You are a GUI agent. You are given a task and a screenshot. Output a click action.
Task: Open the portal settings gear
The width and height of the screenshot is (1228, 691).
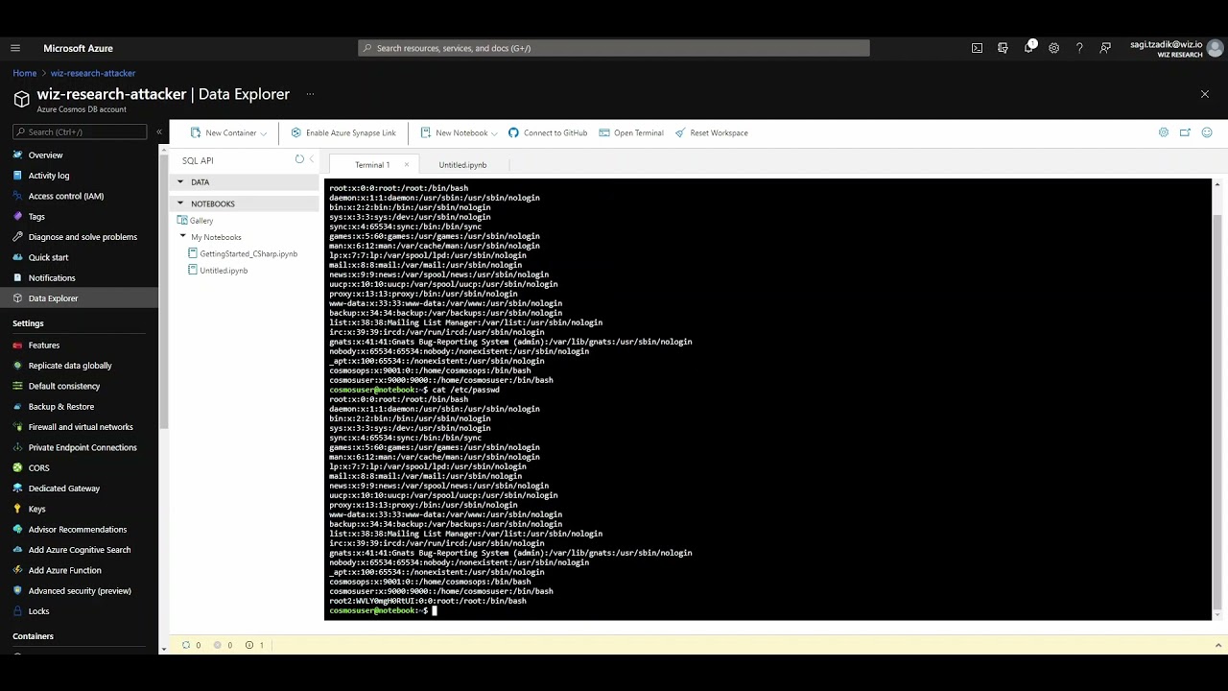coord(1053,48)
